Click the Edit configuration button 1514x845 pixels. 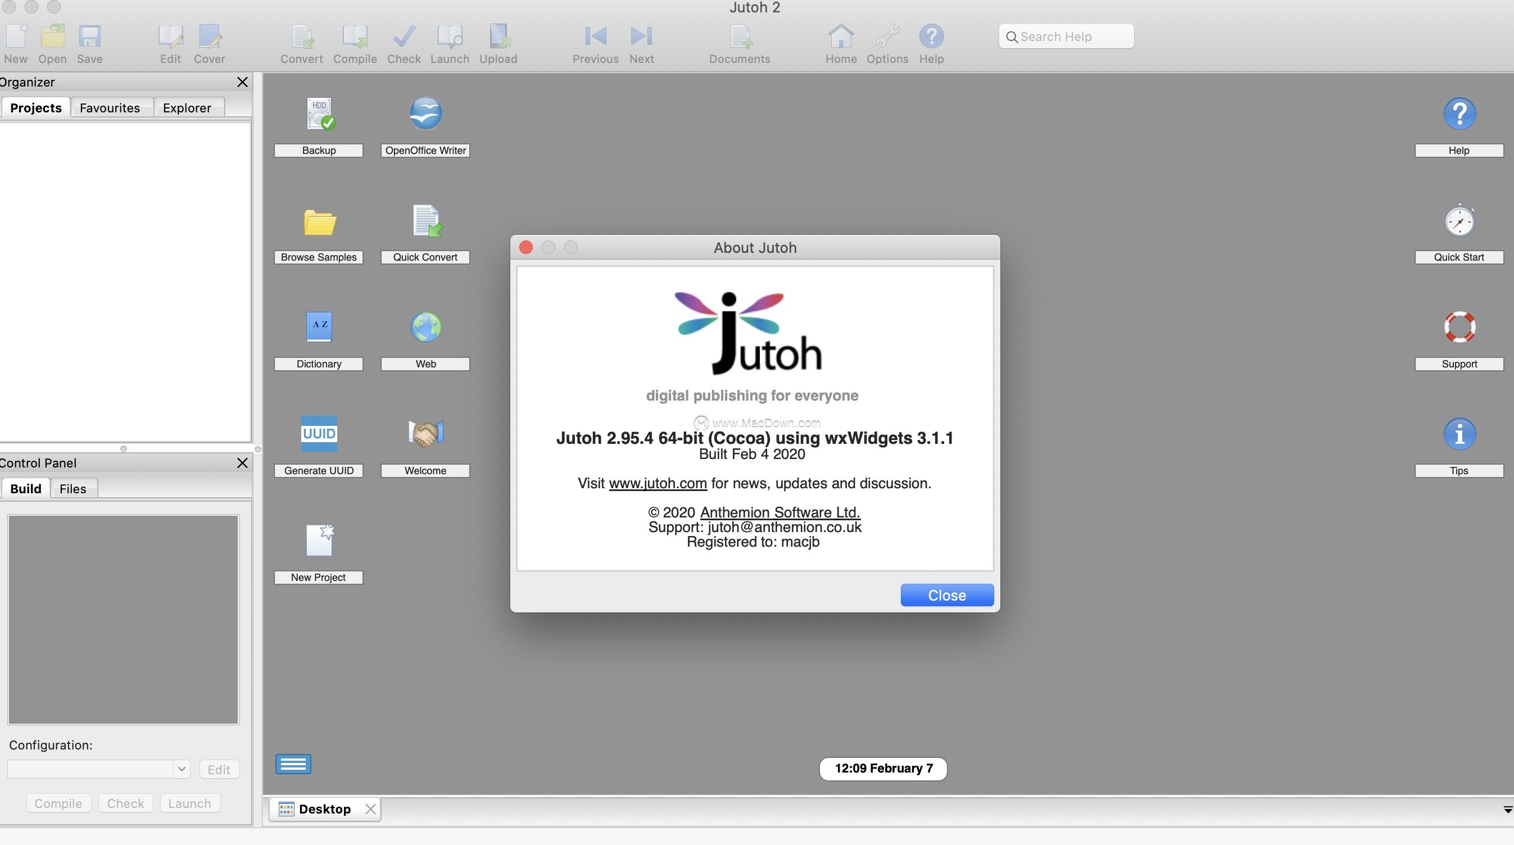pyautogui.click(x=219, y=769)
